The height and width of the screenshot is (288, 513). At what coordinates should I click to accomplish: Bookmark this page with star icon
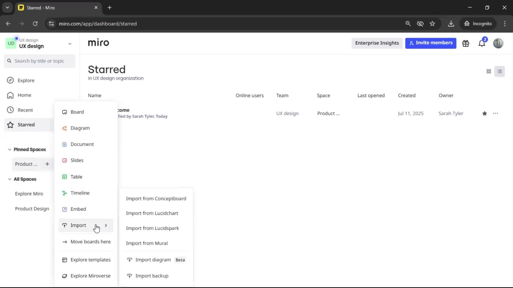[x=432, y=24]
